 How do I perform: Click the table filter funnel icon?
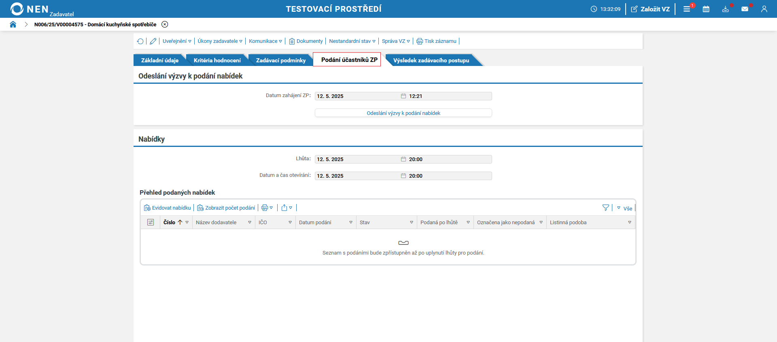(x=605, y=208)
